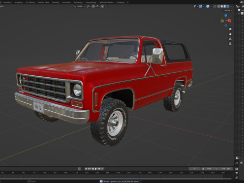The image size is (244, 183).
Task: Collapse the scene collection in outliner
Action: point(239,14)
